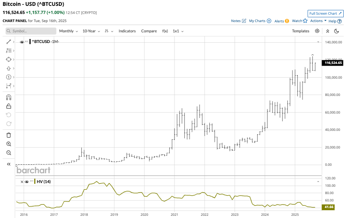Open the Help link
Image resolution: width=344 pixels, height=218 pixels.
332,21
